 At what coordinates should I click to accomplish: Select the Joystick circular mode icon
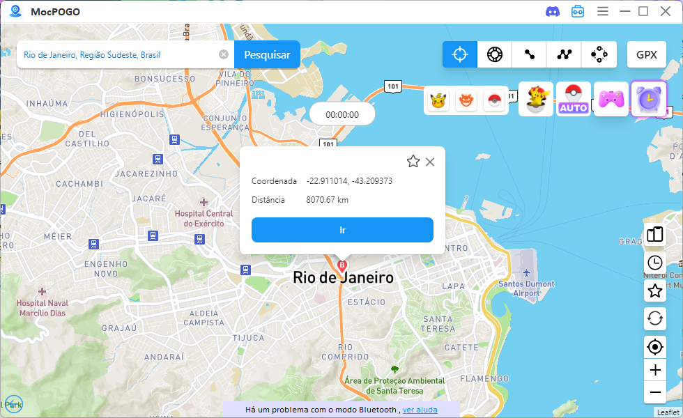pyautogui.click(x=599, y=54)
